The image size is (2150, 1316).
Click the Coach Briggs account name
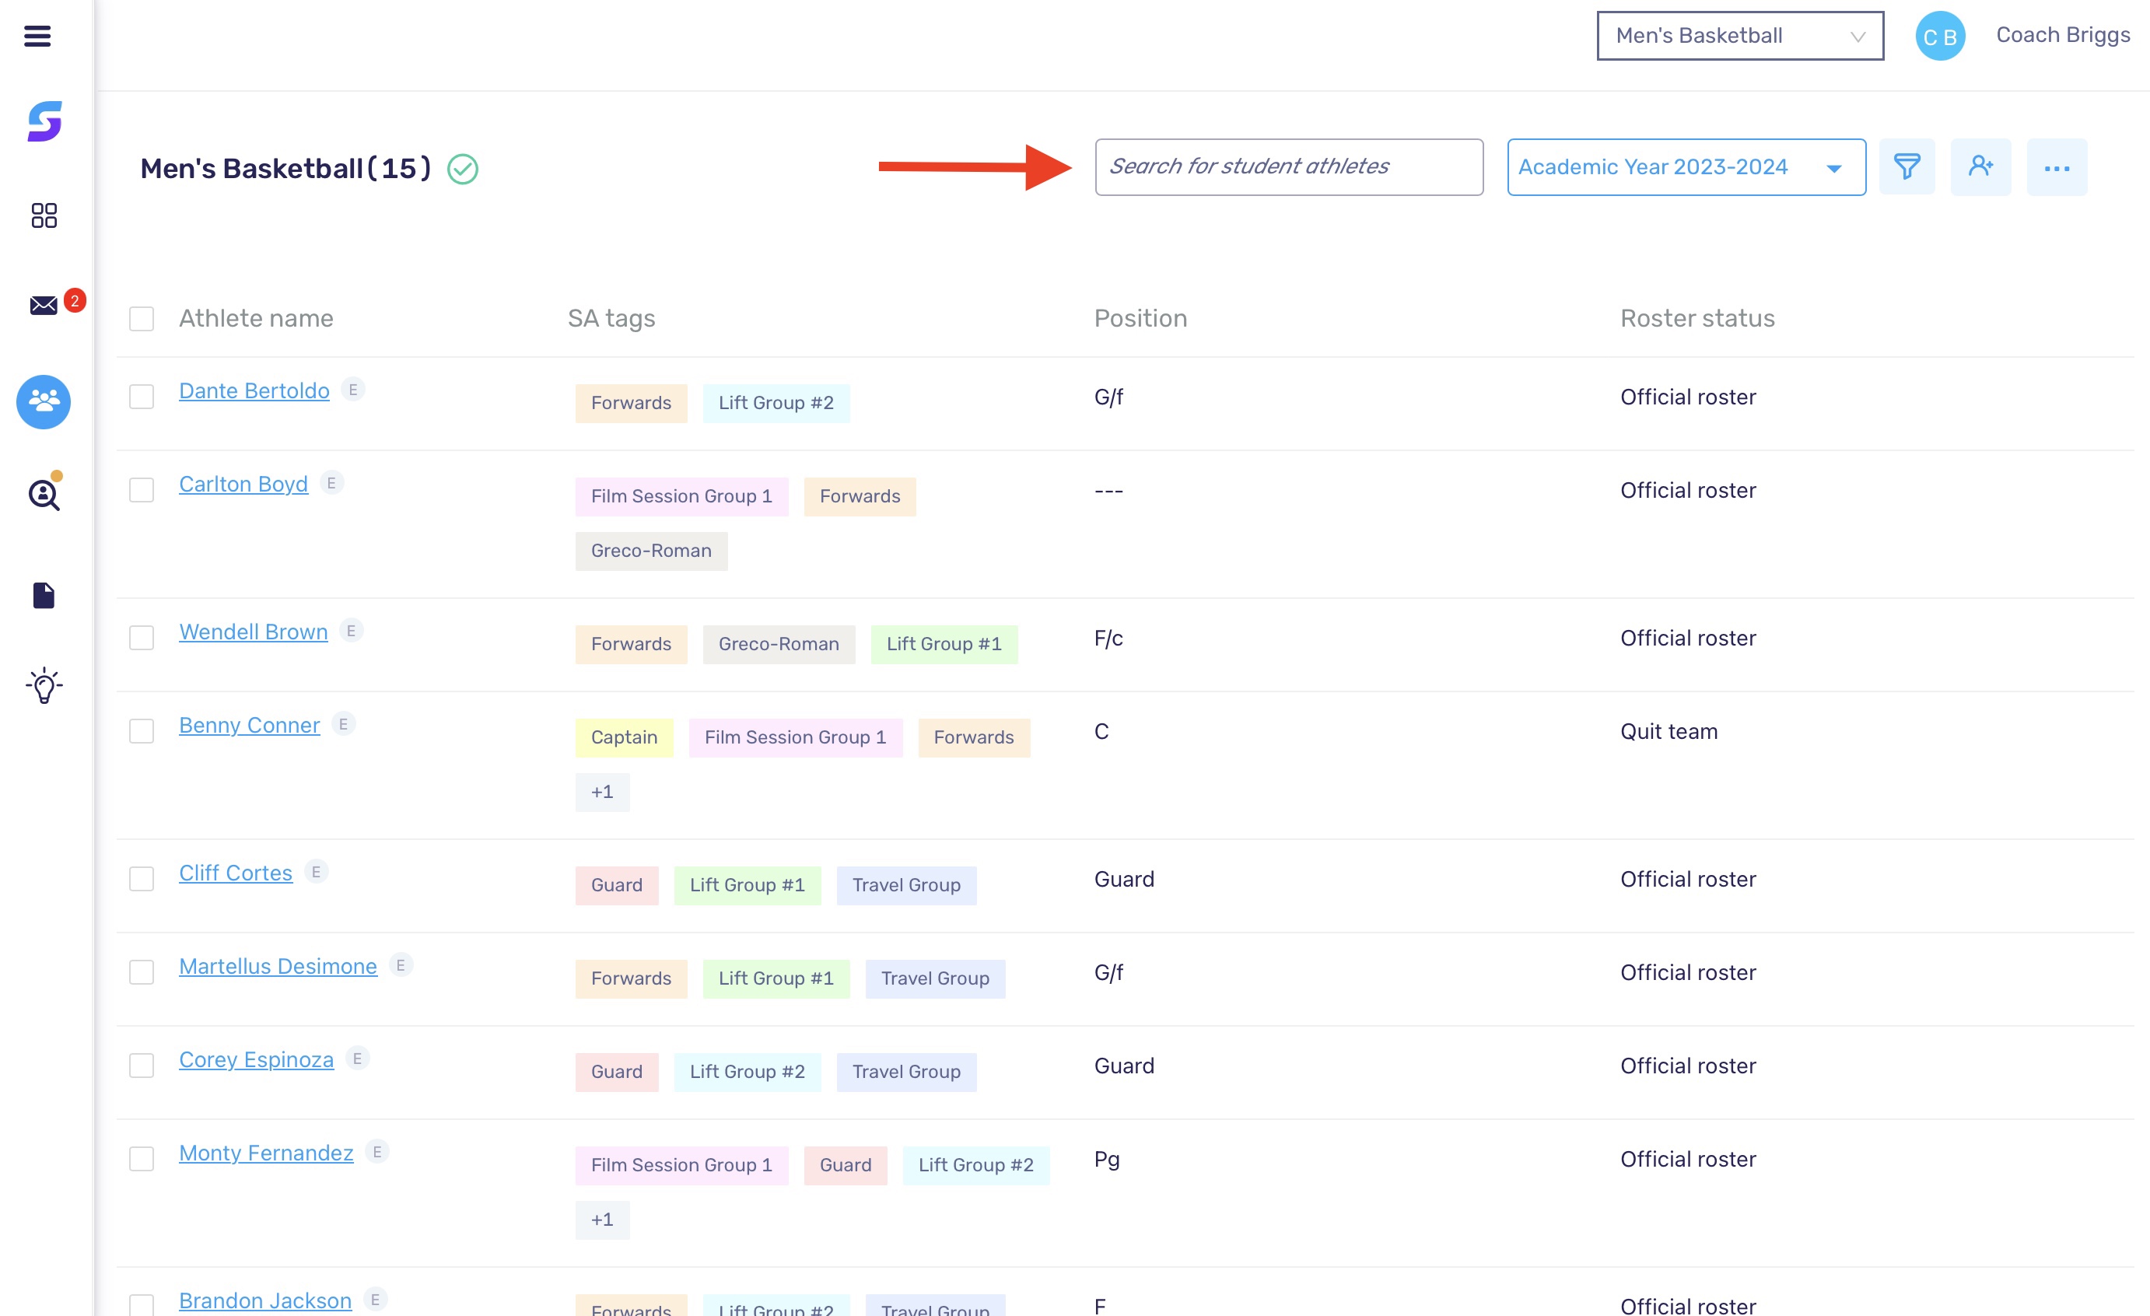pyautogui.click(x=2062, y=35)
